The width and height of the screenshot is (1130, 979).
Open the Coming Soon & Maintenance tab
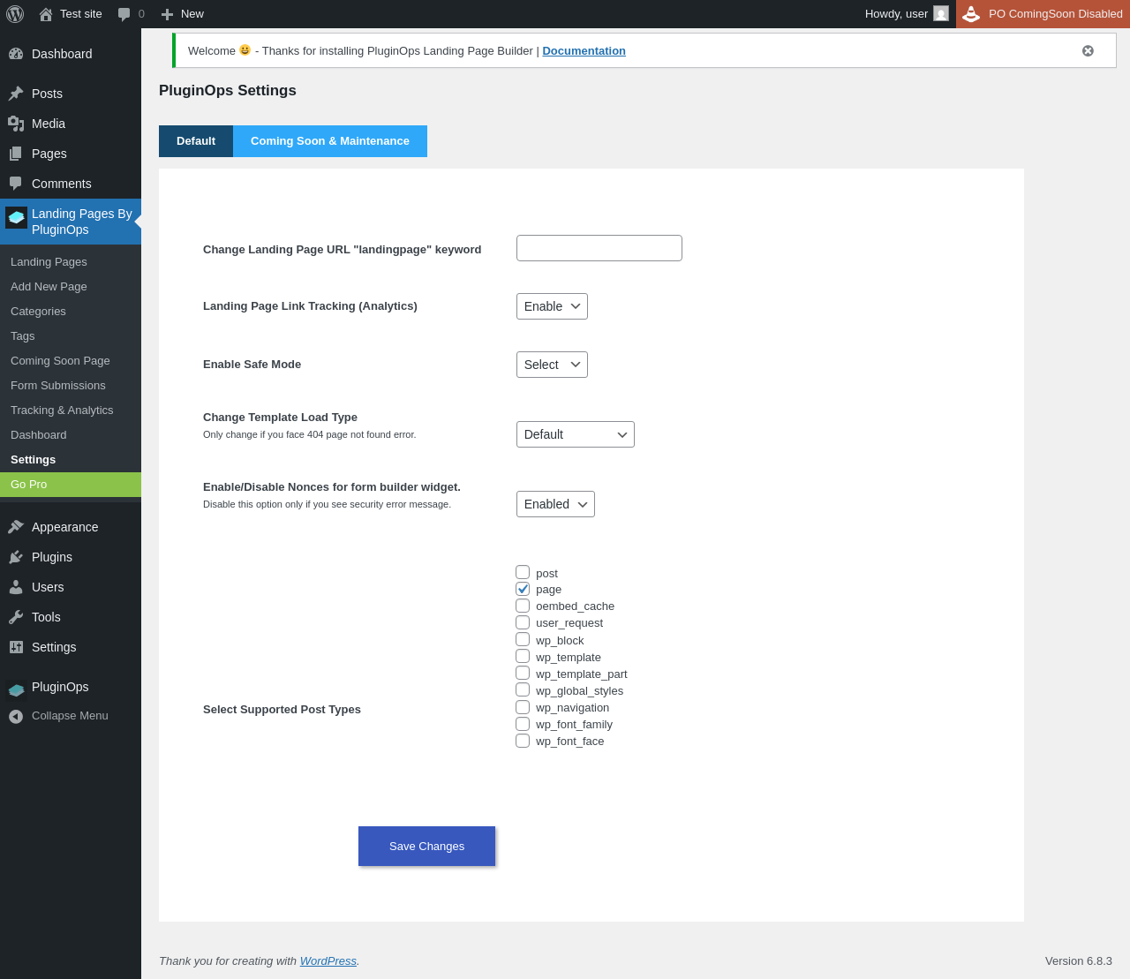[330, 141]
